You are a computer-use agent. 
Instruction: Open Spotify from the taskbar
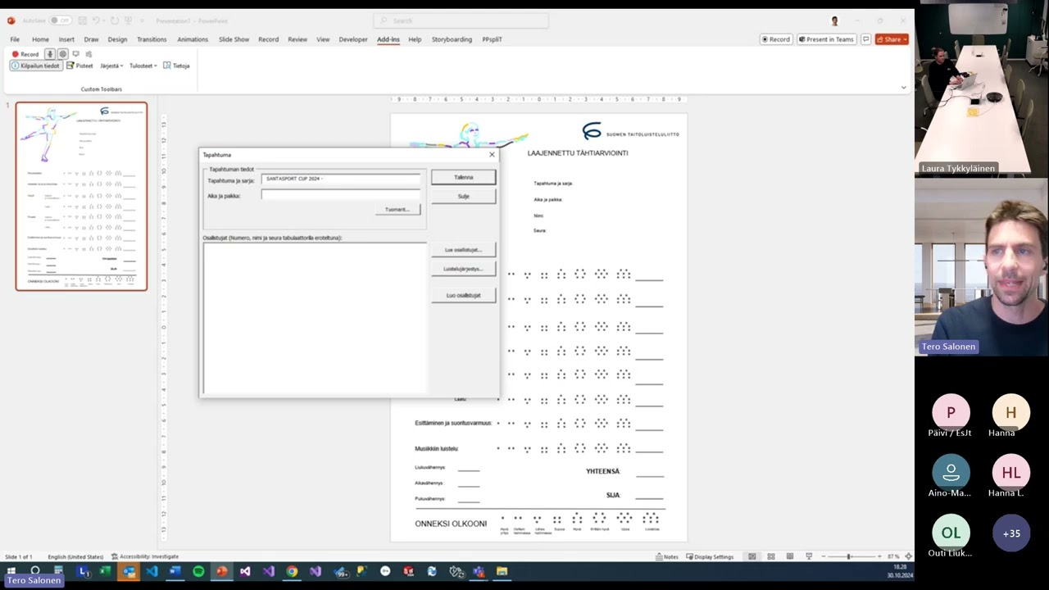(x=198, y=572)
